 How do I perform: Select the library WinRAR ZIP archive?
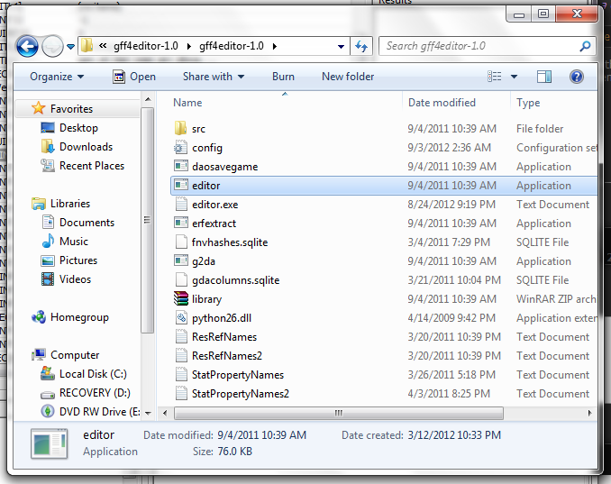tap(206, 299)
